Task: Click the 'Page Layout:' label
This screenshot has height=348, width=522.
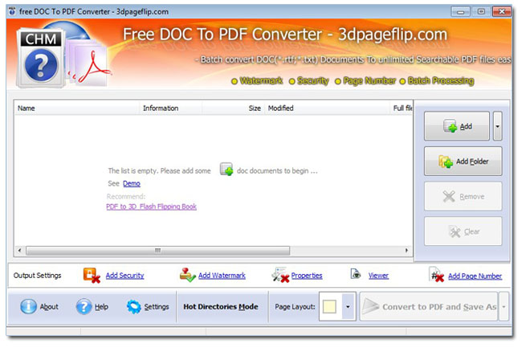Action: [295, 307]
